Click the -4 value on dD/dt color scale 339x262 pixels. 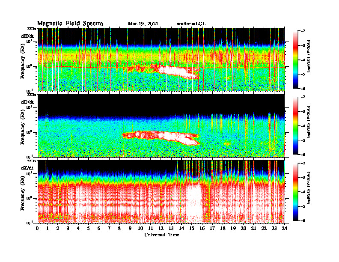tap(303, 126)
